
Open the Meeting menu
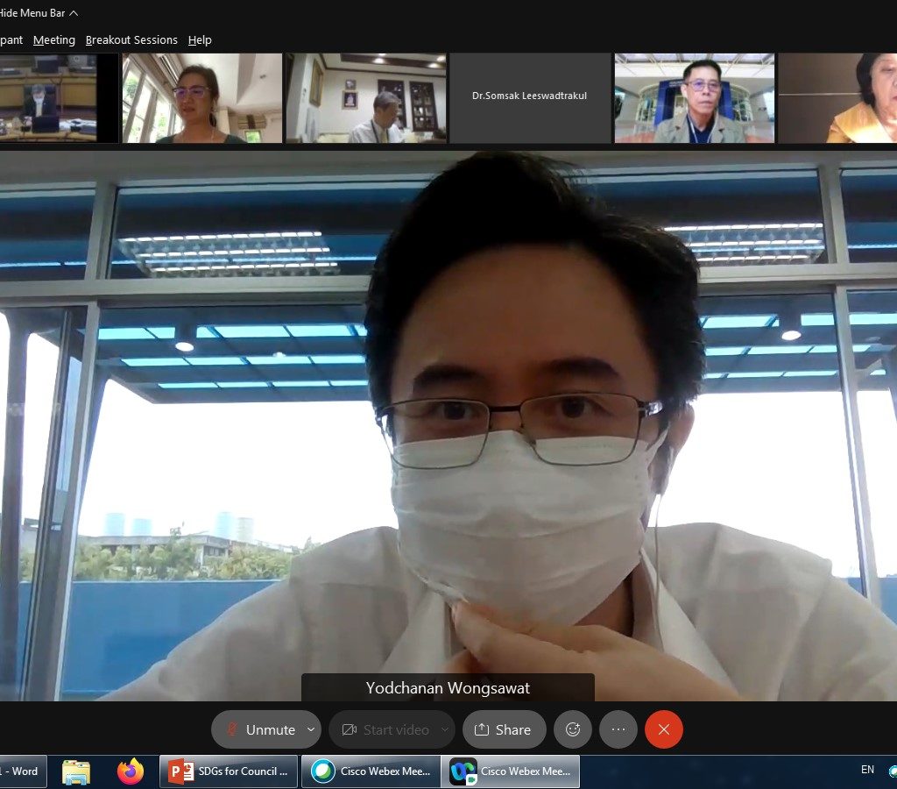54,40
